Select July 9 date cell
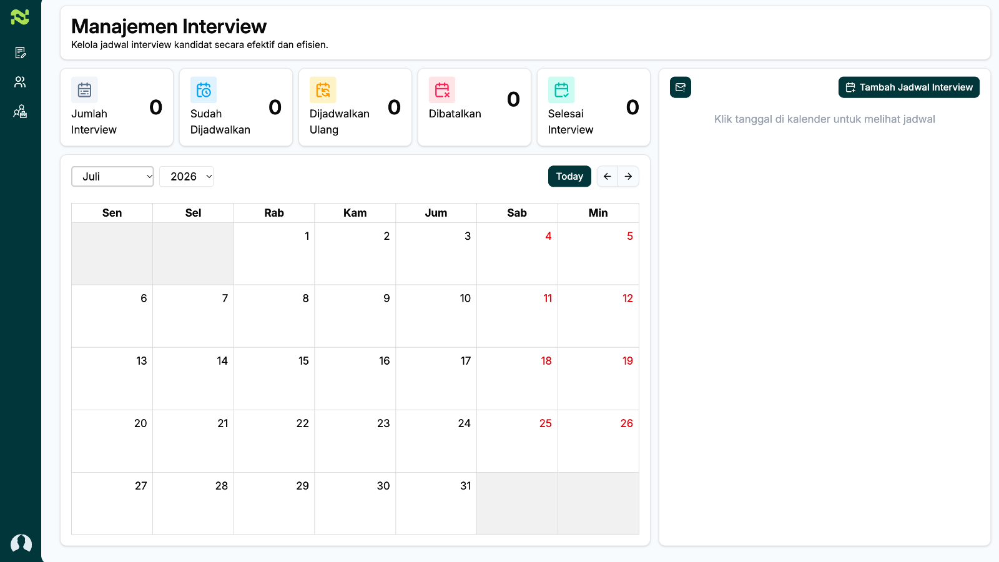Image resolution: width=999 pixels, height=562 pixels. (x=355, y=316)
